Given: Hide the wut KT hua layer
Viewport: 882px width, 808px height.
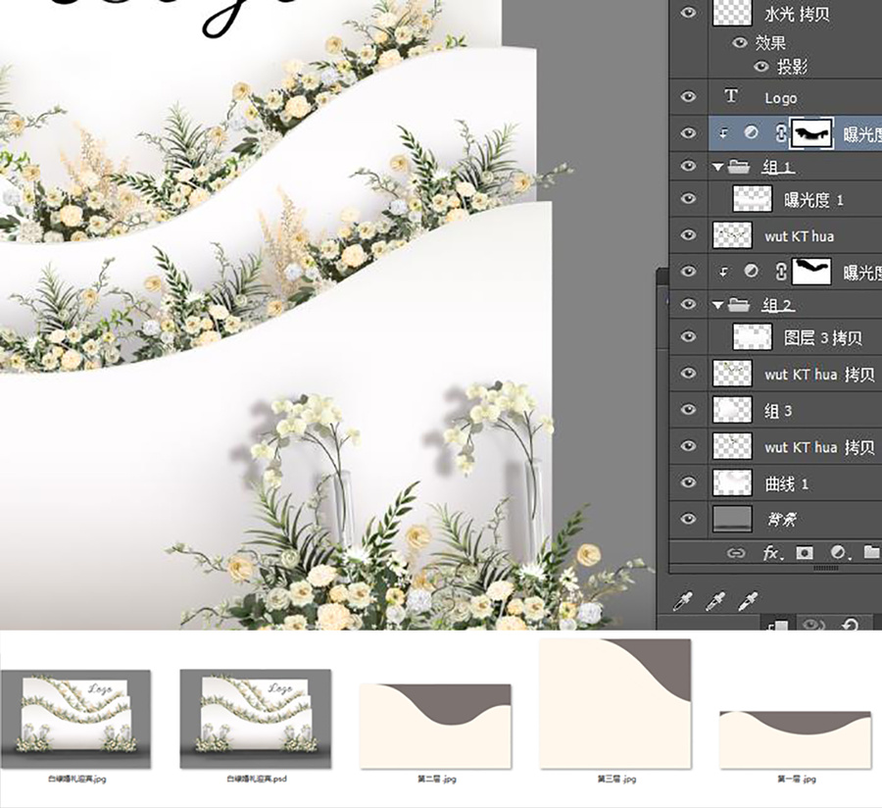Looking at the screenshot, I should pyautogui.click(x=688, y=235).
